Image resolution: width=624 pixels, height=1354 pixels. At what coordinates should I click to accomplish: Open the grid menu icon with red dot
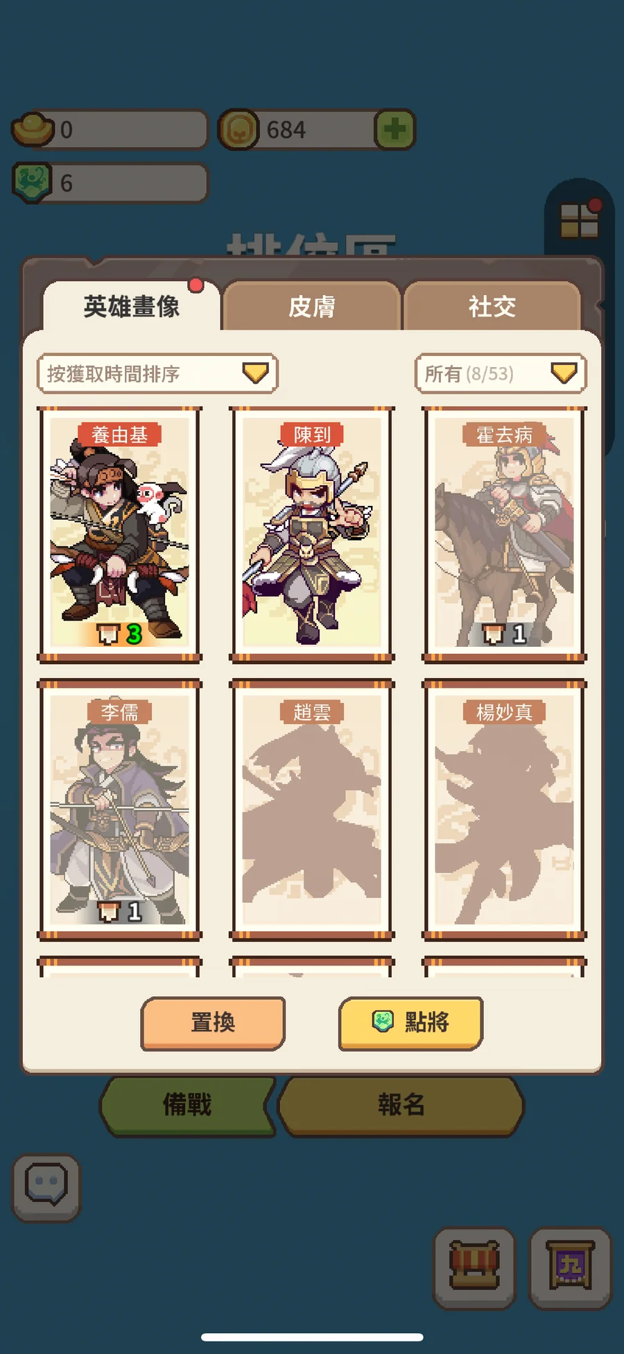(579, 219)
